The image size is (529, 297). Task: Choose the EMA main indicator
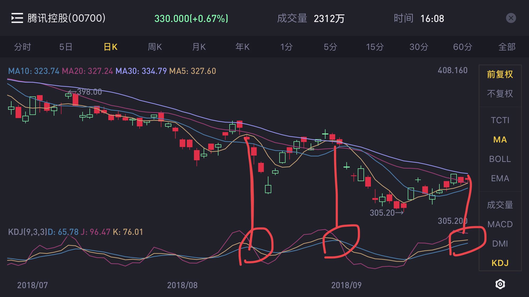click(x=500, y=178)
